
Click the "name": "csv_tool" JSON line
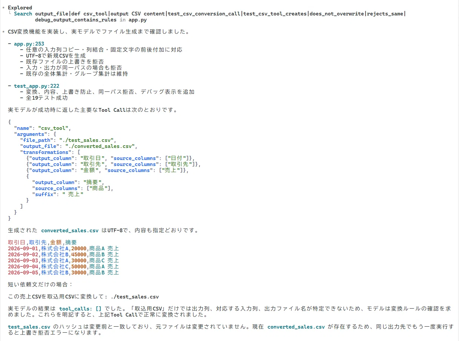42,128
